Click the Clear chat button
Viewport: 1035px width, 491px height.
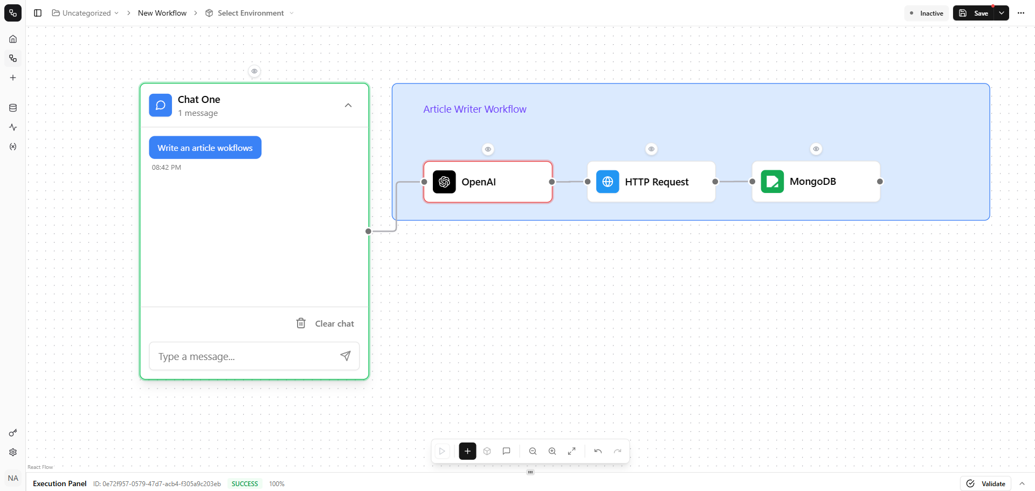coord(325,323)
